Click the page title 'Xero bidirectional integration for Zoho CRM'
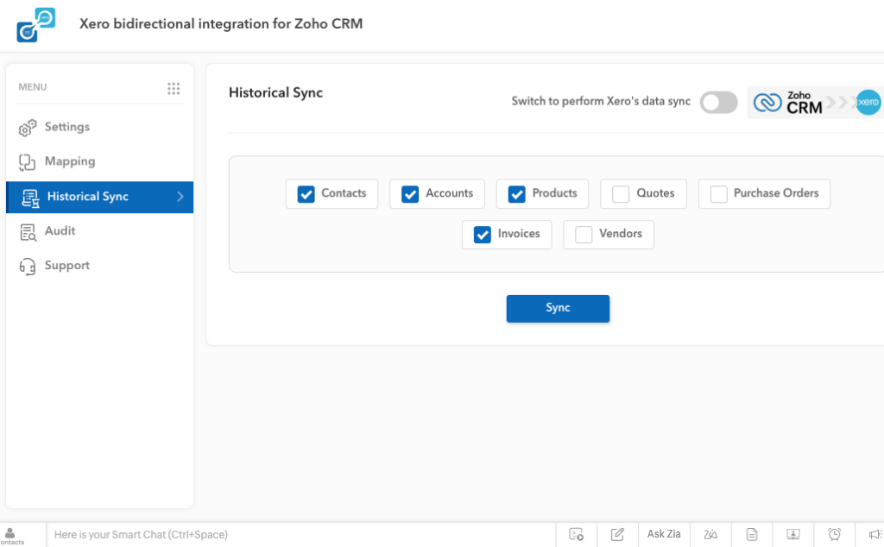The image size is (884, 547). [x=221, y=24]
